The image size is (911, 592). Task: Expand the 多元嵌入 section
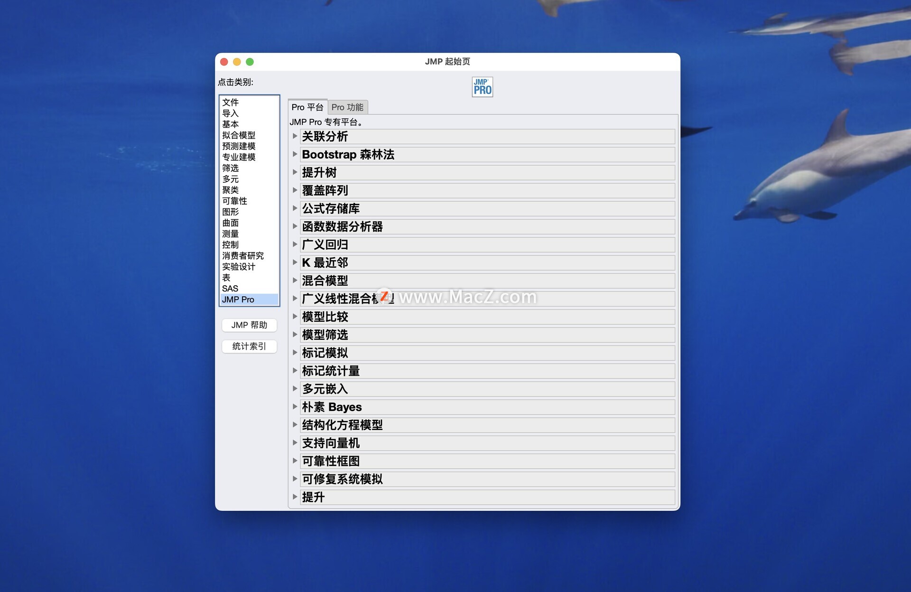[295, 389]
